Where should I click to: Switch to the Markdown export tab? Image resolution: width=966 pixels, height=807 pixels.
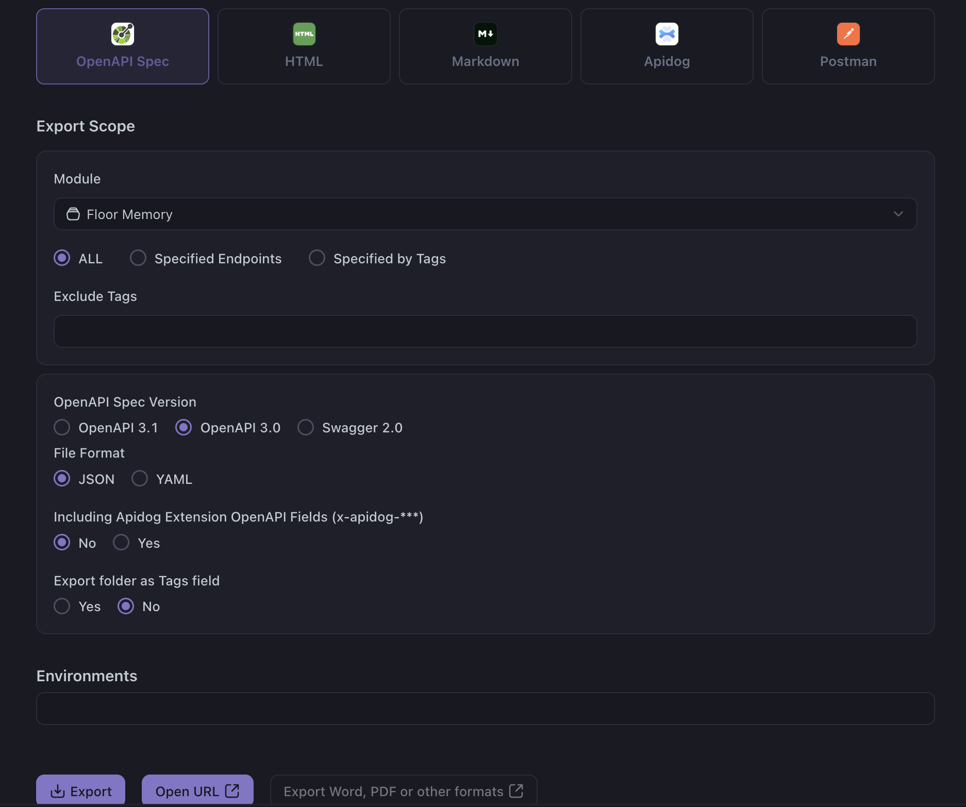[x=485, y=46]
